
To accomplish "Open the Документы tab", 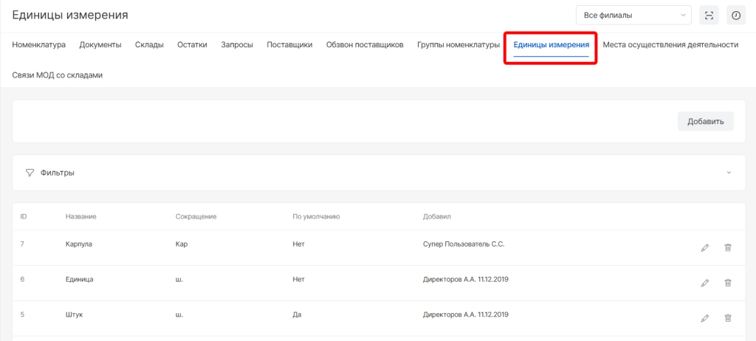I will [100, 45].
